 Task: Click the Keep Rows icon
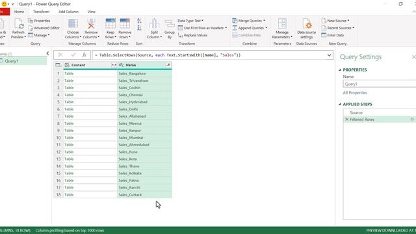(110, 23)
